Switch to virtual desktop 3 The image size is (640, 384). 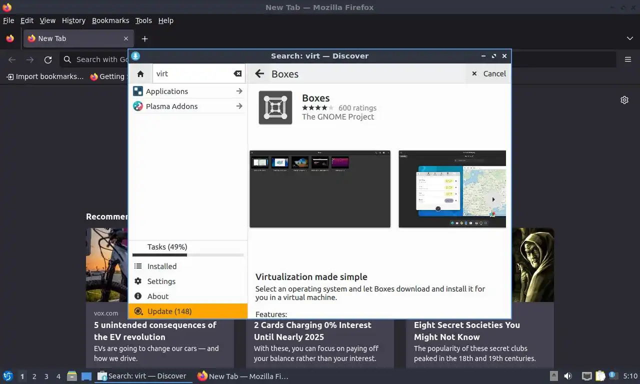click(x=46, y=376)
